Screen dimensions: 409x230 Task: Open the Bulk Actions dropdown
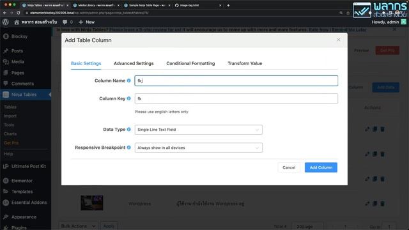[78, 226]
